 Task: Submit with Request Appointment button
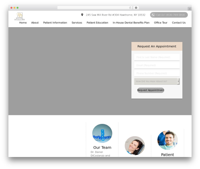coord(151,90)
